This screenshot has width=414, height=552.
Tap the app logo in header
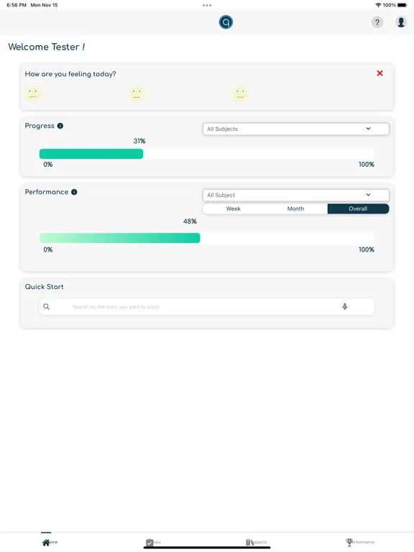click(226, 22)
